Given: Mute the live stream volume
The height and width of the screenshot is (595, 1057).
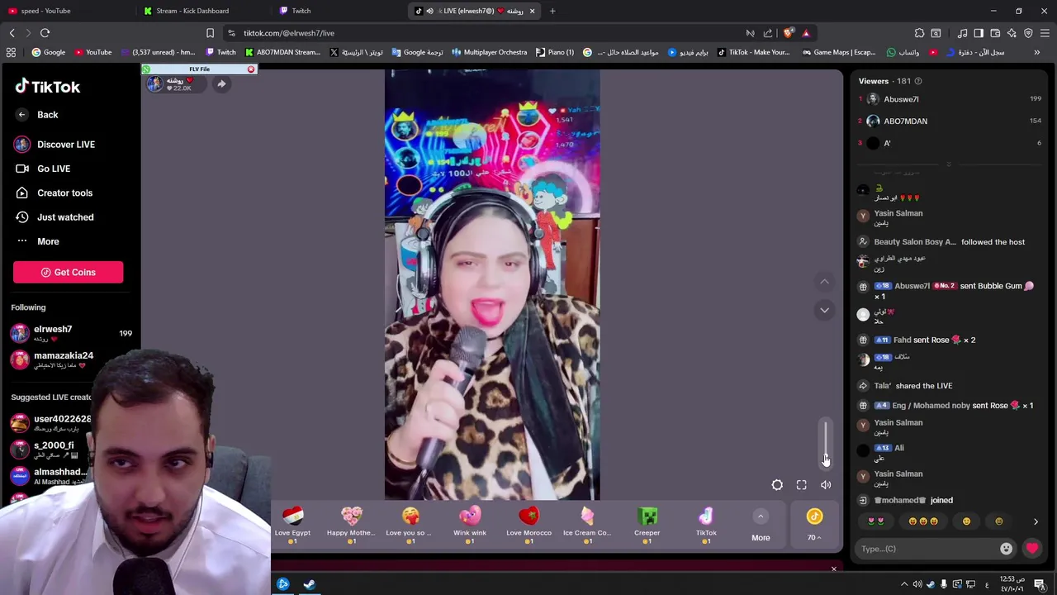Looking at the screenshot, I should pyautogui.click(x=826, y=485).
